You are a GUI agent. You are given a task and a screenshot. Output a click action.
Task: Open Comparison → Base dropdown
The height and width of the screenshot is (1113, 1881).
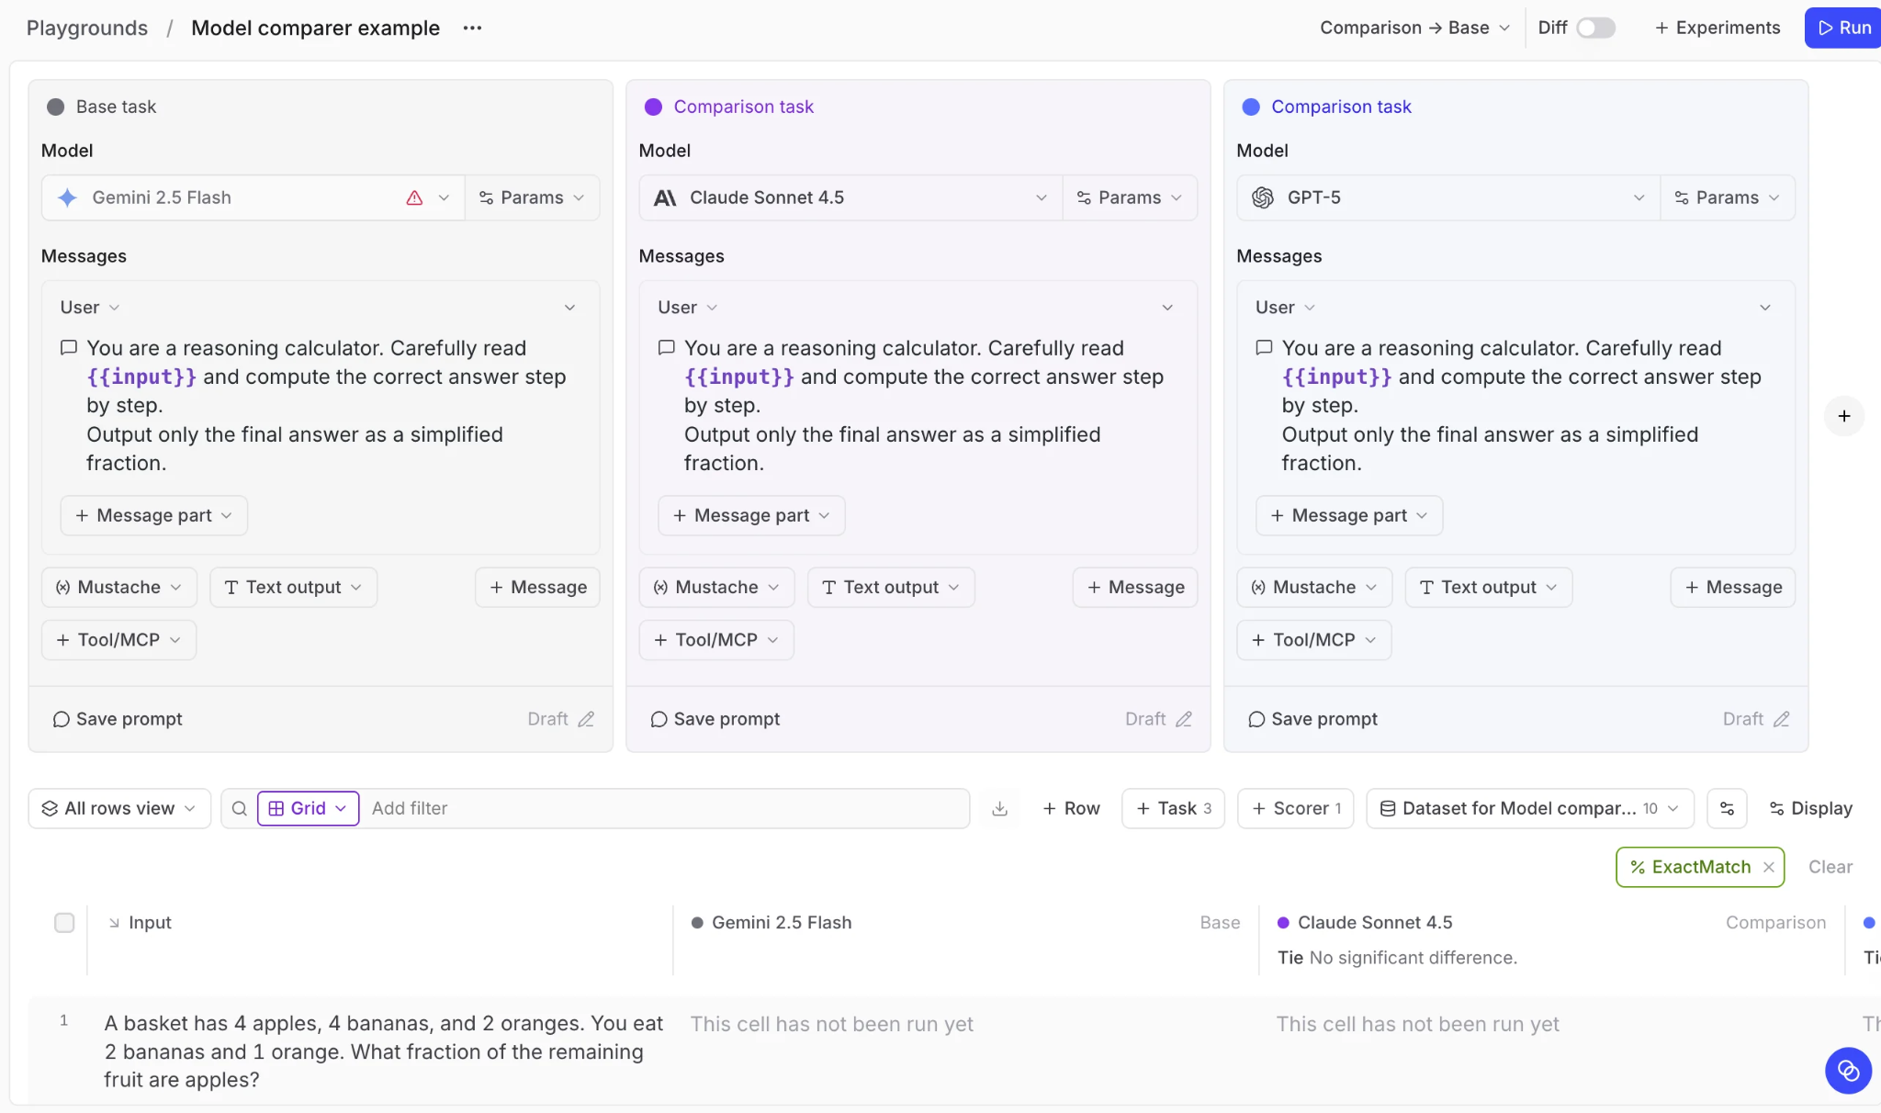pyautogui.click(x=1414, y=28)
